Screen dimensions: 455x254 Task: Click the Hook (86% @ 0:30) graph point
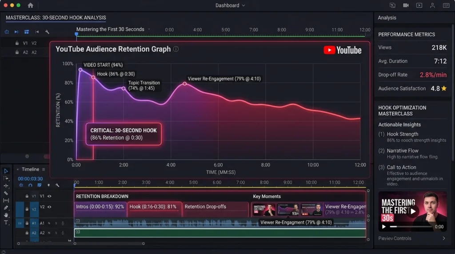click(93, 77)
